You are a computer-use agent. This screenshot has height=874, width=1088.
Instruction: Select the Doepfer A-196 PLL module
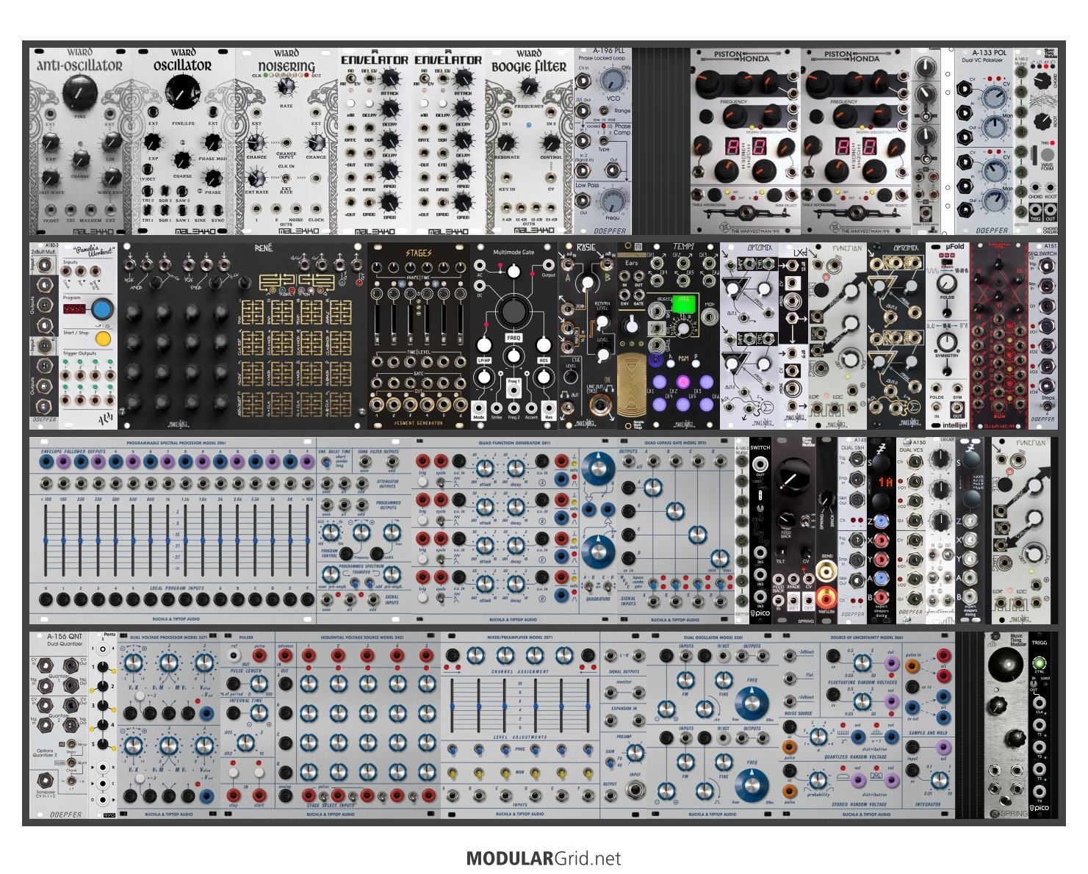[602, 141]
